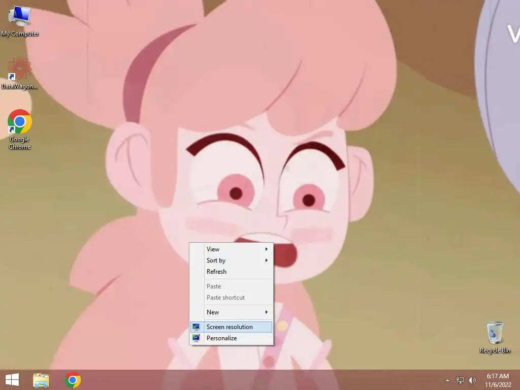Open the Windows Start button
520x390 pixels.
pyautogui.click(x=12, y=380)
